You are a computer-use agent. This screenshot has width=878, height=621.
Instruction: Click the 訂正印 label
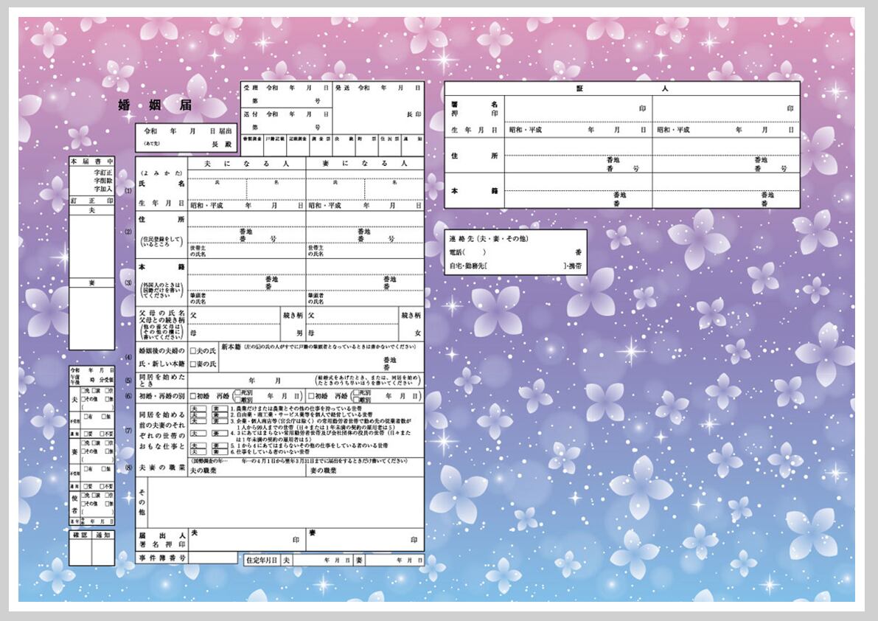pos(92,201)
